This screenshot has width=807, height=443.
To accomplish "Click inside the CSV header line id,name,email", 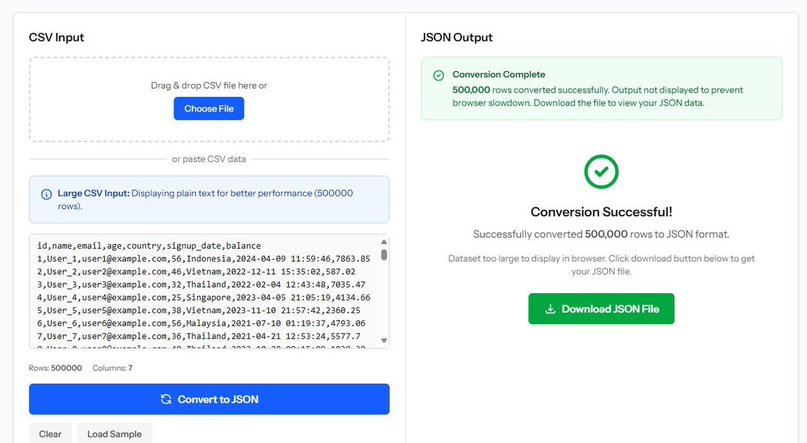I will pyautogui.click(x=149, y=246).
